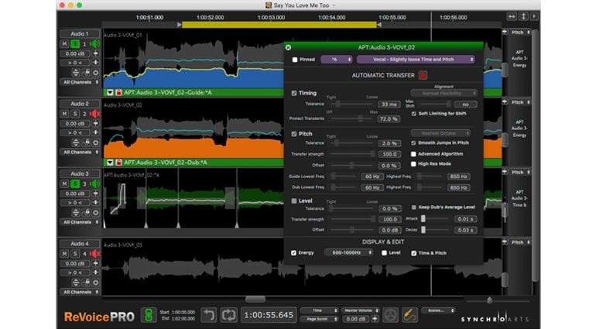The image size is (596, 329).
Task: Click the record circle icon on Audio 4
Action: (96, 283)
